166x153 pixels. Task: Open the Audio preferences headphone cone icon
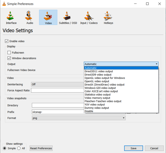29,16
